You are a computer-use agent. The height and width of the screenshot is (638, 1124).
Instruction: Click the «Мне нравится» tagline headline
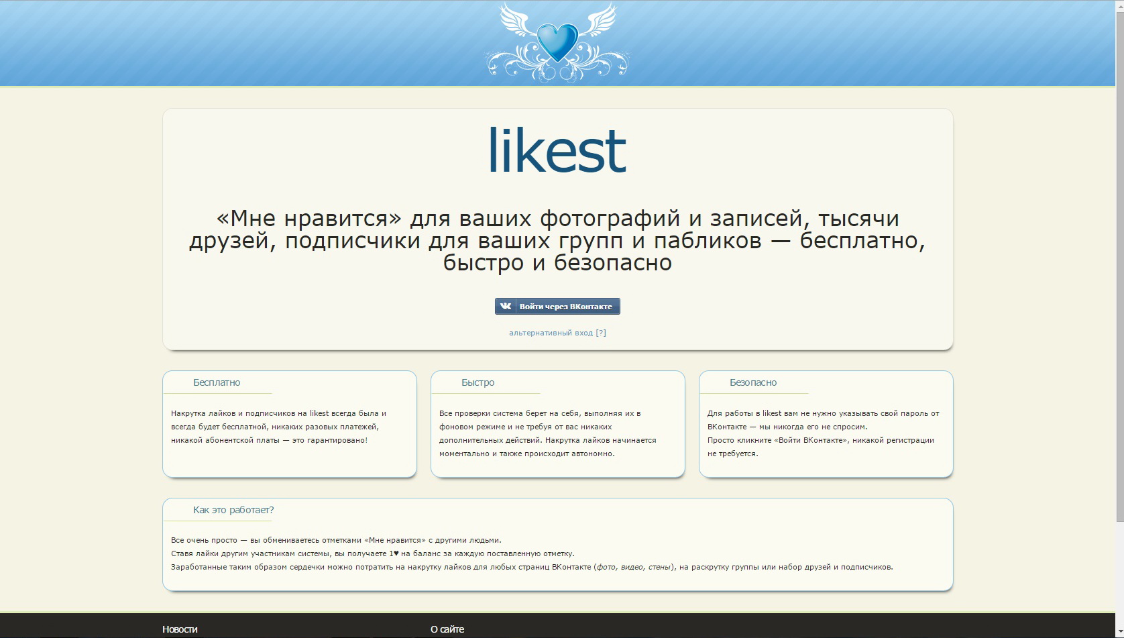pos(557,240)
